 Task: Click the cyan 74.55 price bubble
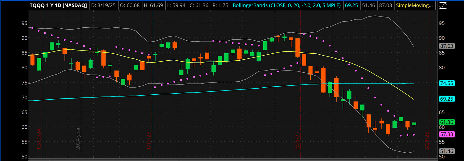coord(446,84)
